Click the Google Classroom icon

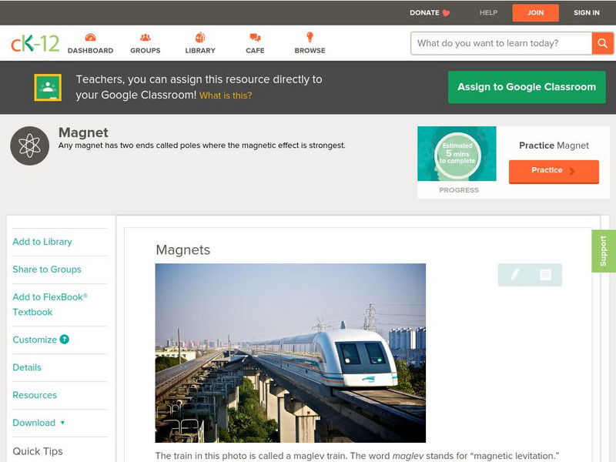click(x=48, y=87)
